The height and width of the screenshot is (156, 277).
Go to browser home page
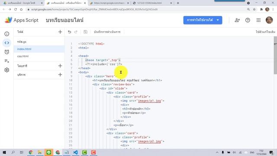click(21, 10)
